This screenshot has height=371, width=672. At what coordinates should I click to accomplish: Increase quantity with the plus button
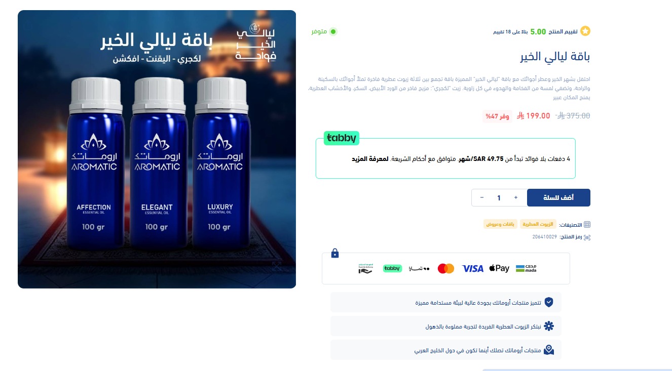coord(516,198)
